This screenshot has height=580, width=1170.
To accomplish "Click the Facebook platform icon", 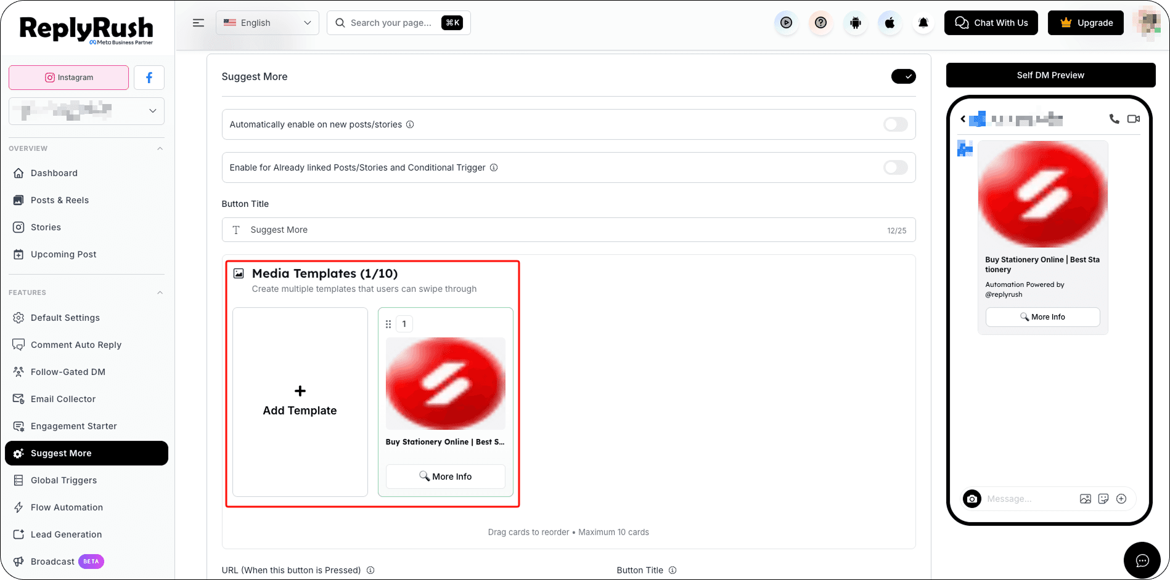I will (x=149, y=78).
